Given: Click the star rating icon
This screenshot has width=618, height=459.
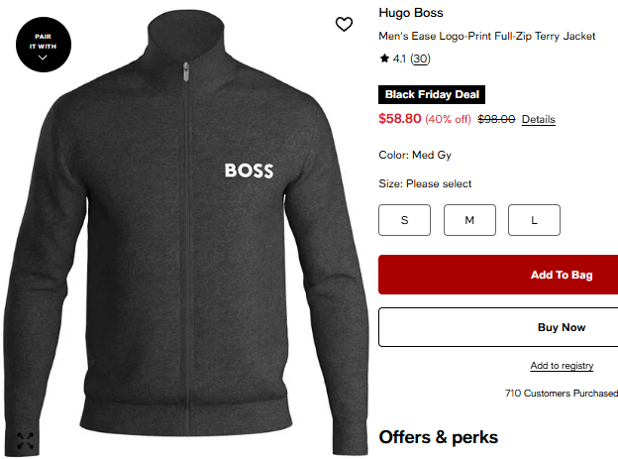Looking at the screenshot, I should pos(384,59).
